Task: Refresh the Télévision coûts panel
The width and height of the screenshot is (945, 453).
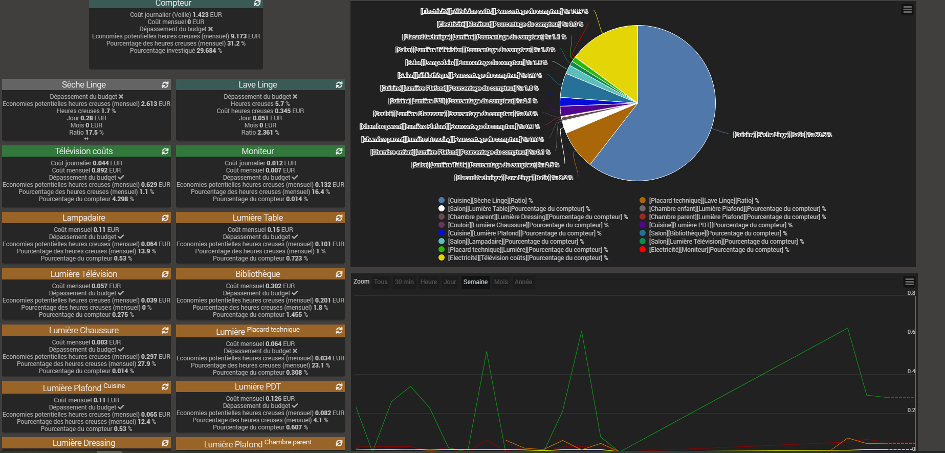Action: [165, 151]
